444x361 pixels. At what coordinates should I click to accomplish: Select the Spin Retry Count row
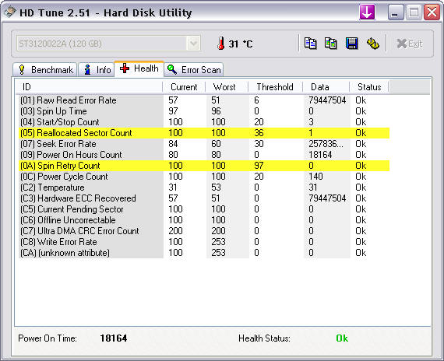pyautogui.click(x=204, y=166)
